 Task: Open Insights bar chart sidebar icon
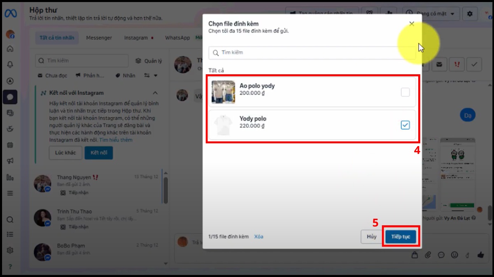coord(10,177)
